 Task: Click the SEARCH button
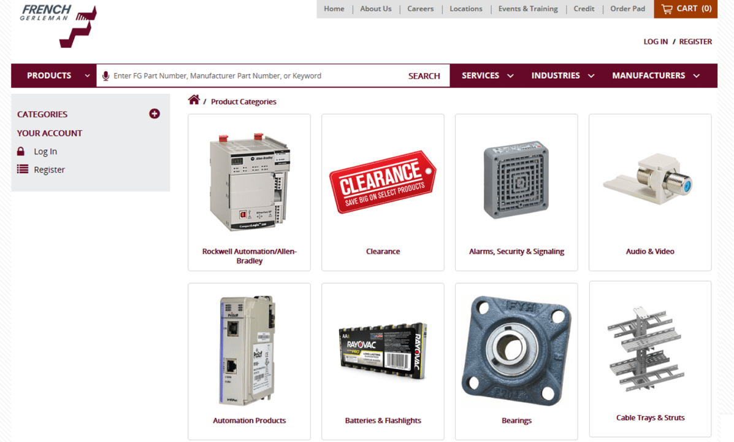pos(424,76)
